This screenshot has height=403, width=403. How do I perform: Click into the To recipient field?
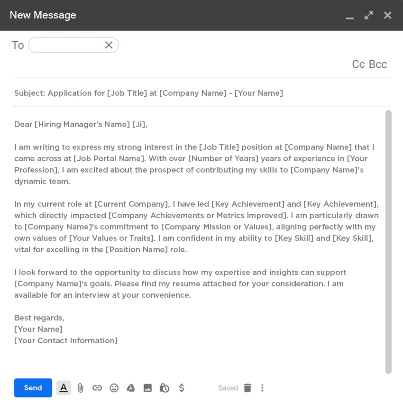(x=66, y=45)
